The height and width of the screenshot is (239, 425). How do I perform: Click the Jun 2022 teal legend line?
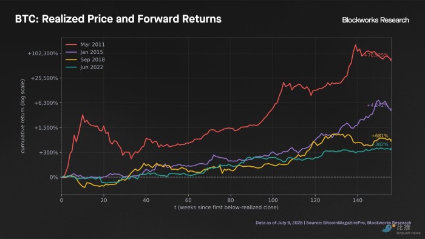pos(71,67)
